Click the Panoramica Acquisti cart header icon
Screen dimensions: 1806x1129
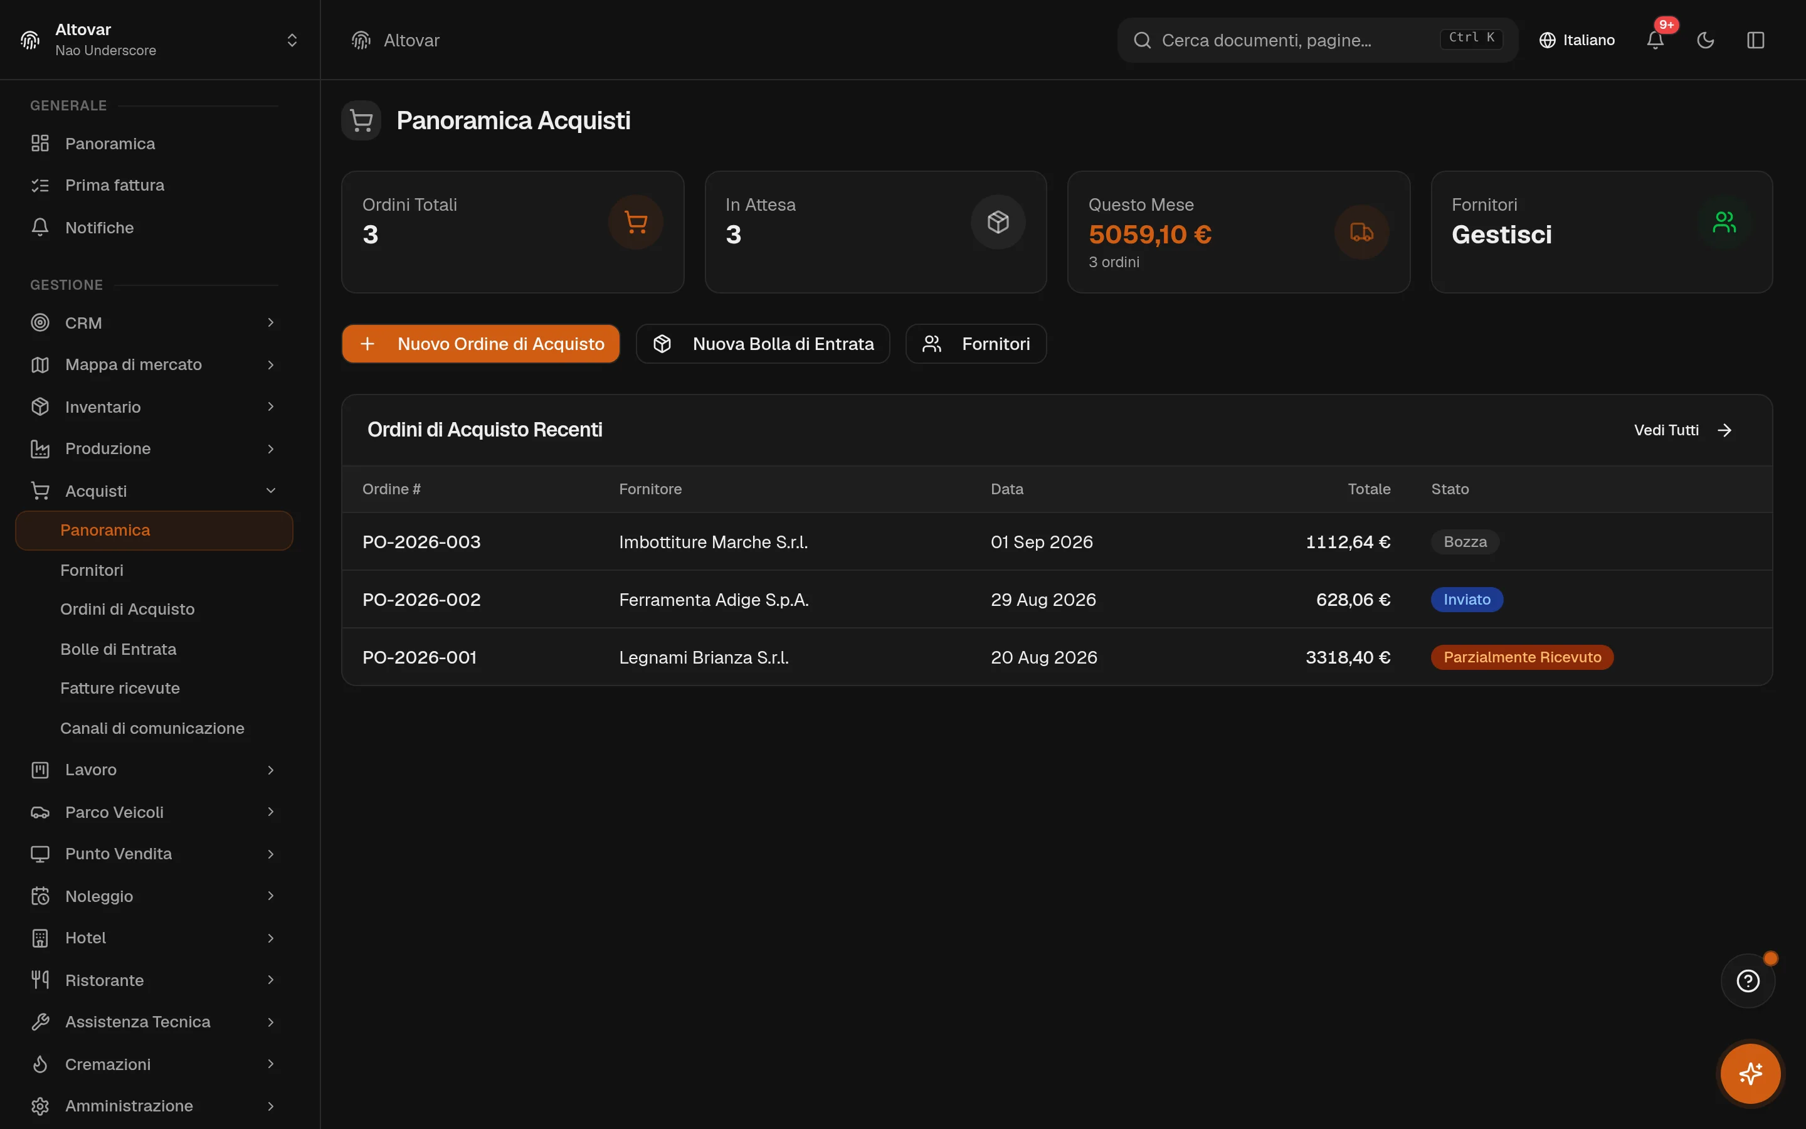(x=361, y=120)
